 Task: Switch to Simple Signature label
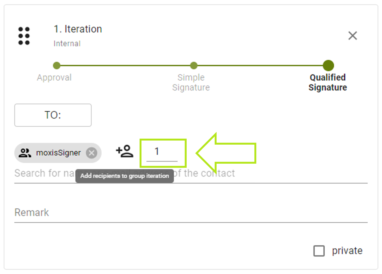191,83
